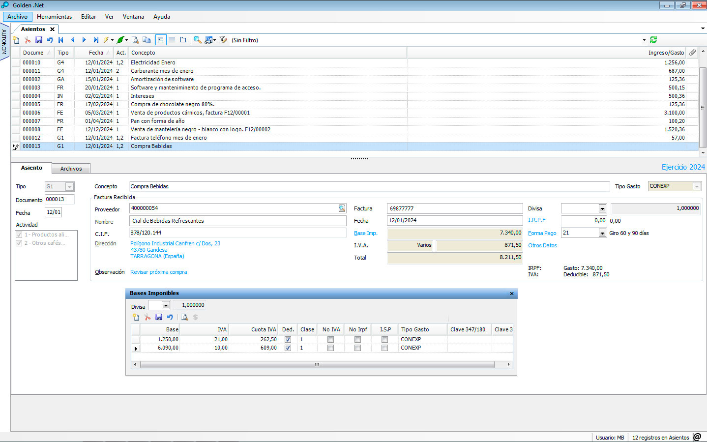707x442 pixels.
Task: Click the lightning bolt action icon
Action: click(x=106, y=40)
